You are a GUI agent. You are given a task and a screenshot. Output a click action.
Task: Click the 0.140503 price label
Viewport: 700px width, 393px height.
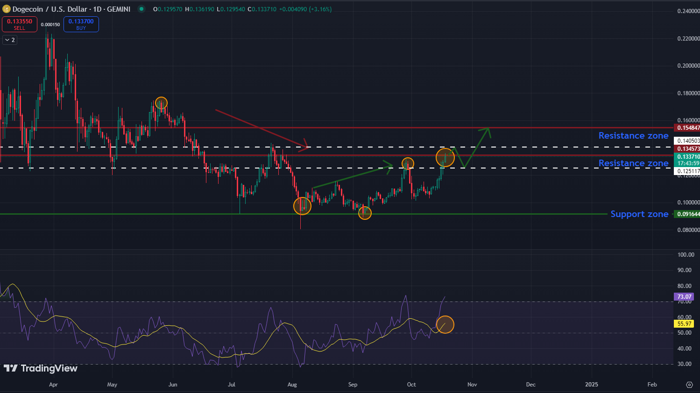[688, 140]
